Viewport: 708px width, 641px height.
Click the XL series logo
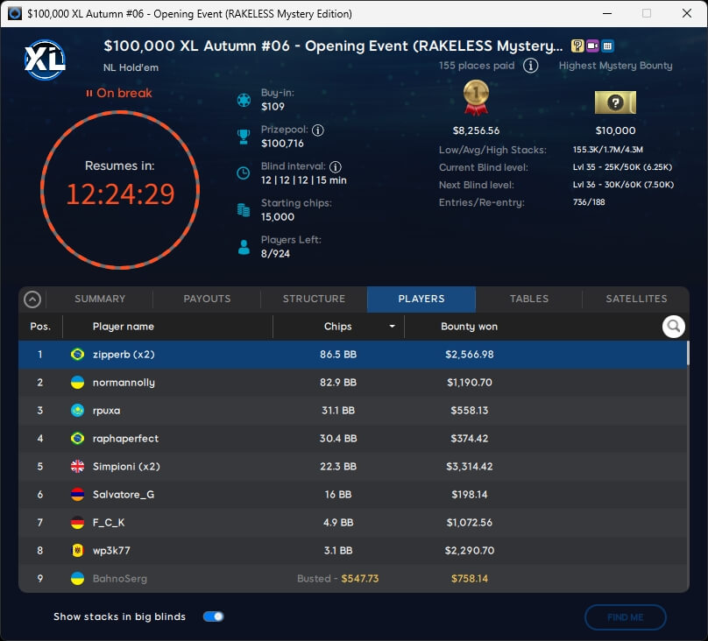tap(45, 59)
